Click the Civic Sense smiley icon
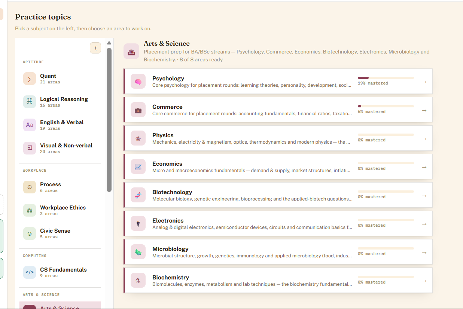Viewport: 463px width, 309px height. point(30,233)
